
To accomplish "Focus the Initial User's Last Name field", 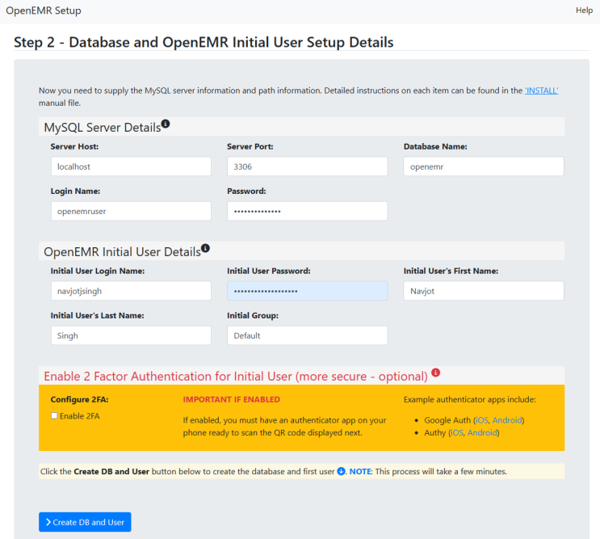I will coord(131,335).
